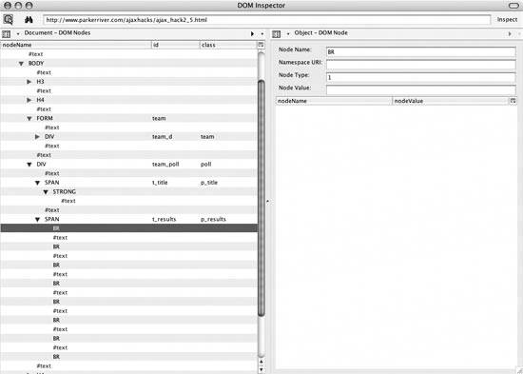Click the Inspect button
This screenshot has height=374, width=523.
[x=507, y=20]
